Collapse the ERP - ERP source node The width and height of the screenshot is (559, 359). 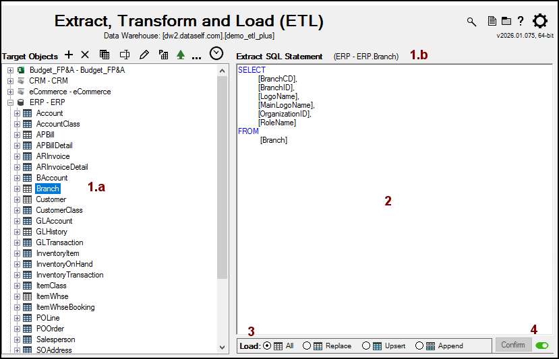coord(10,102)
